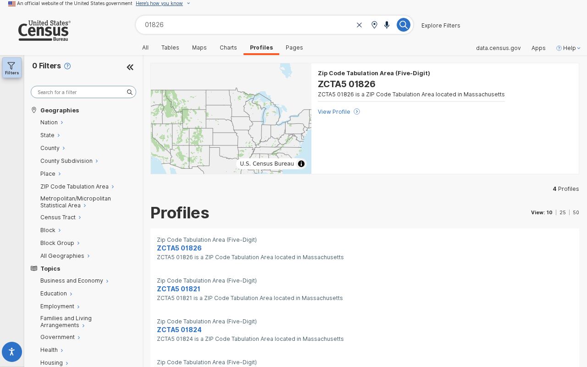
Task: Click Explore Filters
Action: (441, 25)
